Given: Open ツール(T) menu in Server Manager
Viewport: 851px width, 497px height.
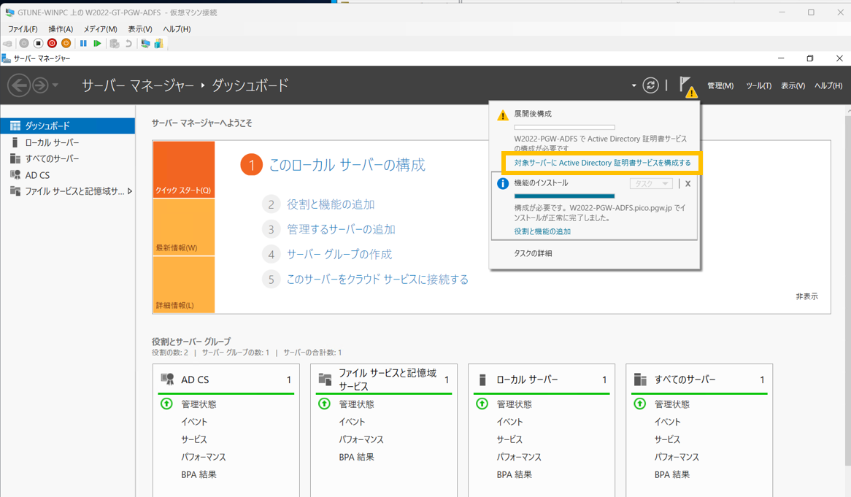Looking at the screenshot, I should 759,85.
